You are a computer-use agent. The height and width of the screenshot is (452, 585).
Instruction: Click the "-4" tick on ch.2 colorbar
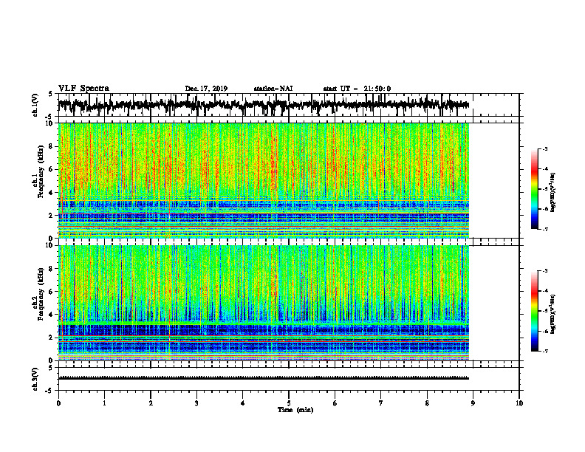click(x=545, y=291)
